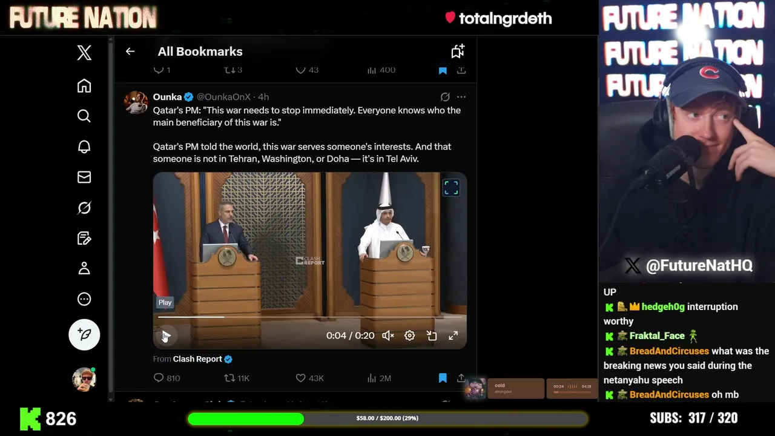The height and width of the screenshot is (436, 775).
Task: Open the Articles compose sidebar icon
Action: [x=84, y=238]
